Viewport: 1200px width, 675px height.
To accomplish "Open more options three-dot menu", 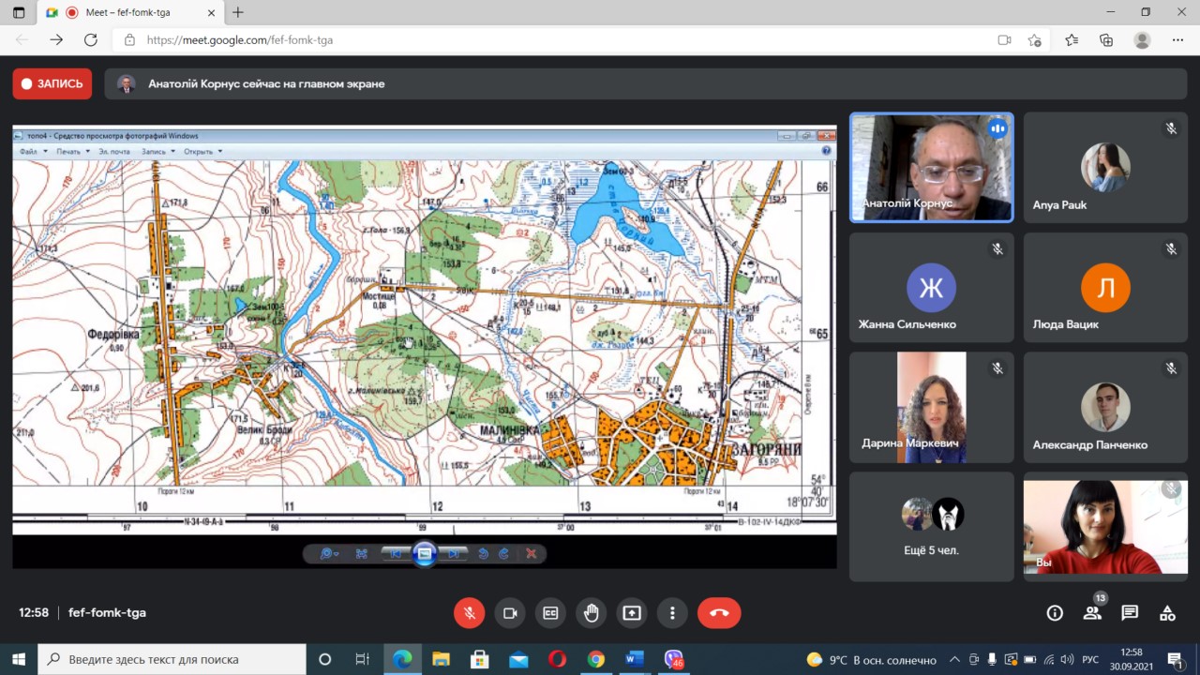I will [x=672, y=613].
